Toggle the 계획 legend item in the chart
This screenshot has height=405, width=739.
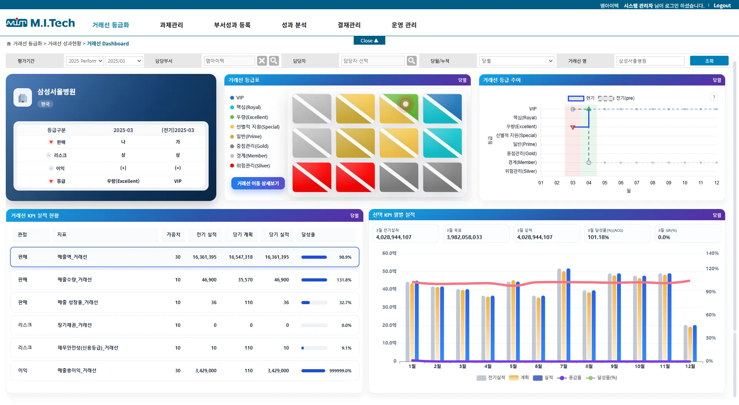[519, 378]
